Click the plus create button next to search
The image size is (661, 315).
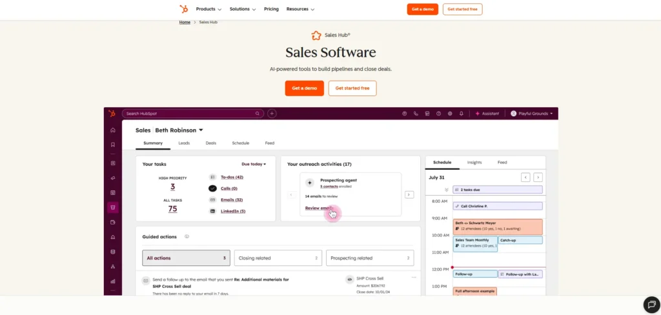click(x=272, y=114)
